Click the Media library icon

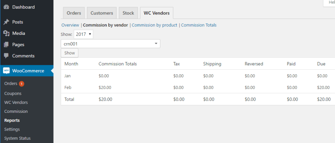[6, 33]
